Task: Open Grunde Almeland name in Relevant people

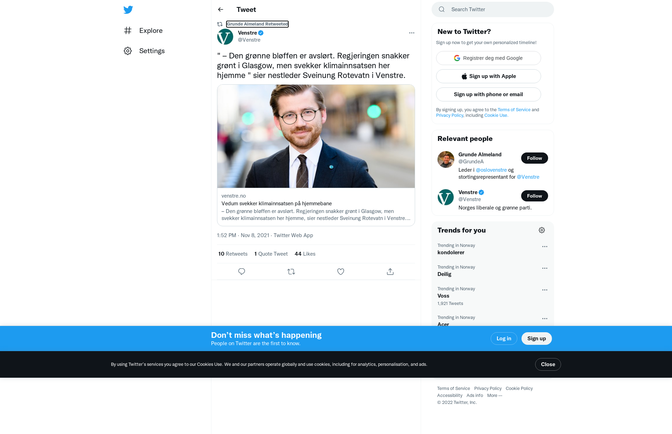Action: [x=480, y=155]
